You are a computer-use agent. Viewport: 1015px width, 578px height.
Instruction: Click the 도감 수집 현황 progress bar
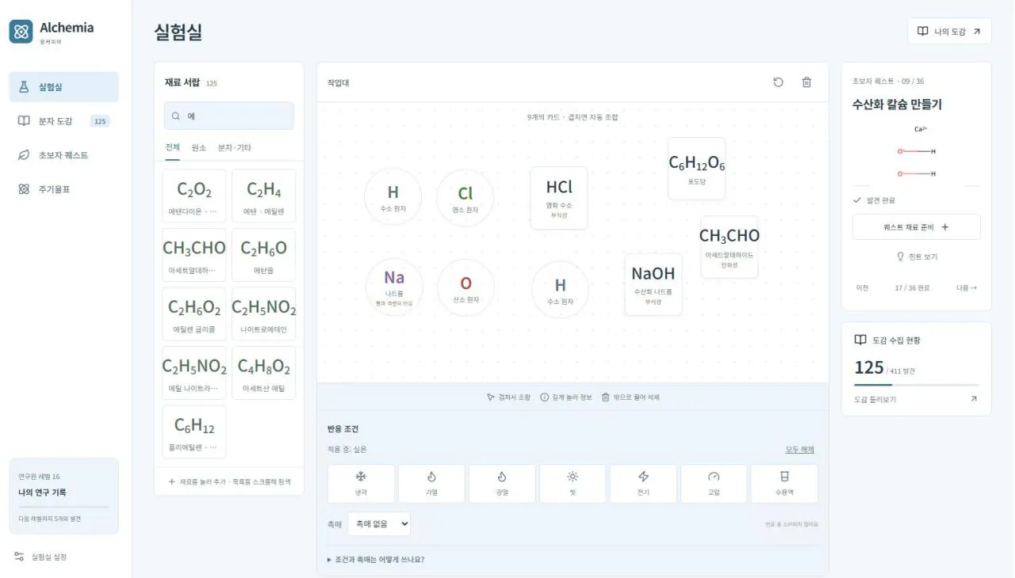[x=916, y=385]
